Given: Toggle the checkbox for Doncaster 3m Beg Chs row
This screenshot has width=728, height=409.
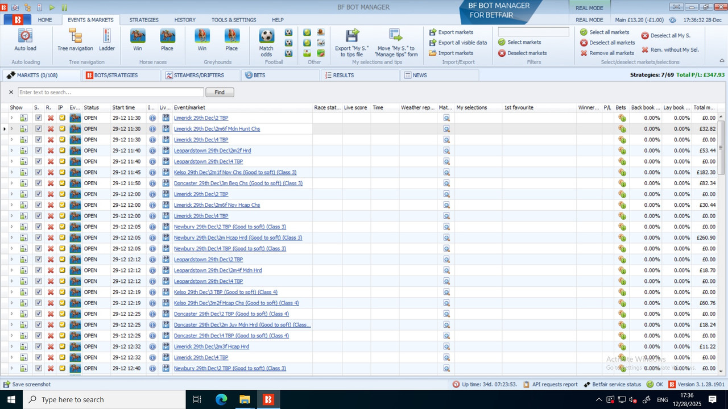Looking at the screenshot, I should tap(39, 183).
